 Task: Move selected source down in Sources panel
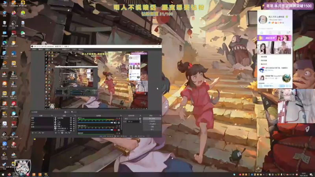click(69, 133)
